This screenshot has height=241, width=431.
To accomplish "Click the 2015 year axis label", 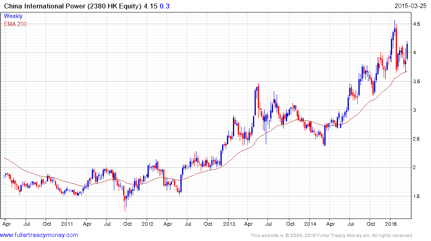I will click(x=391, y=224).
